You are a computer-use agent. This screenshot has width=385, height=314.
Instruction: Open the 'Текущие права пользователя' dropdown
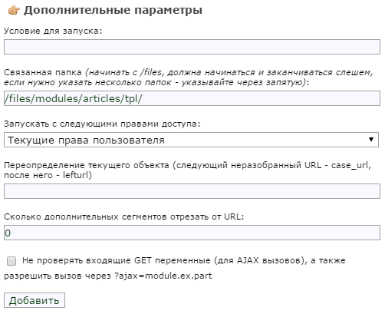(191, 140)
